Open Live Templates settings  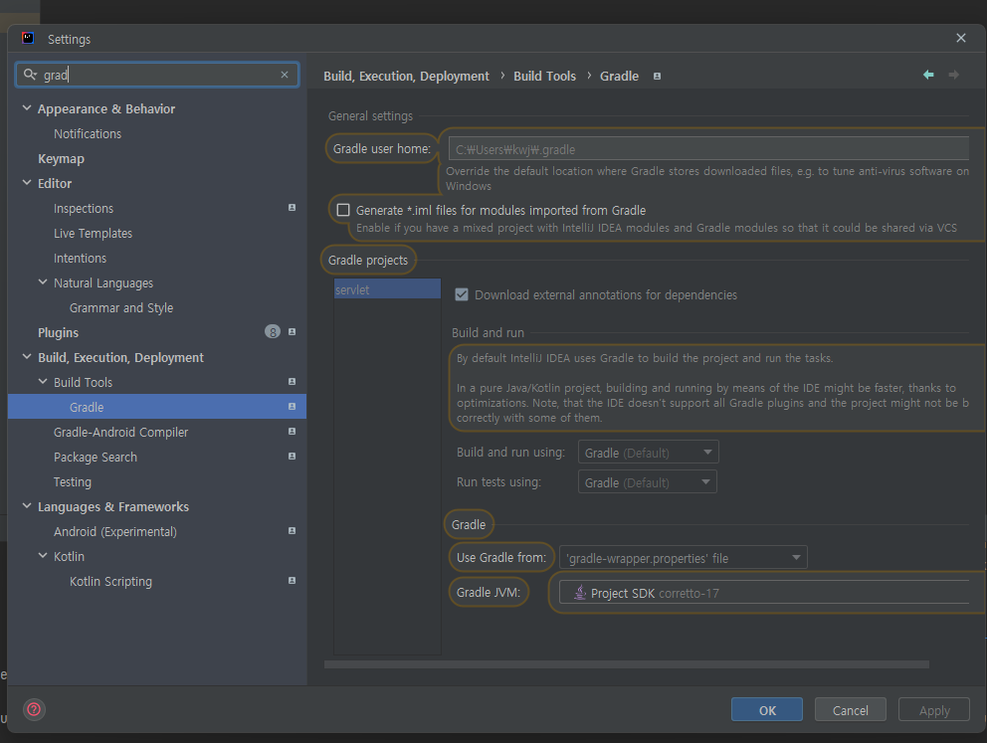(x=94, y=233)
